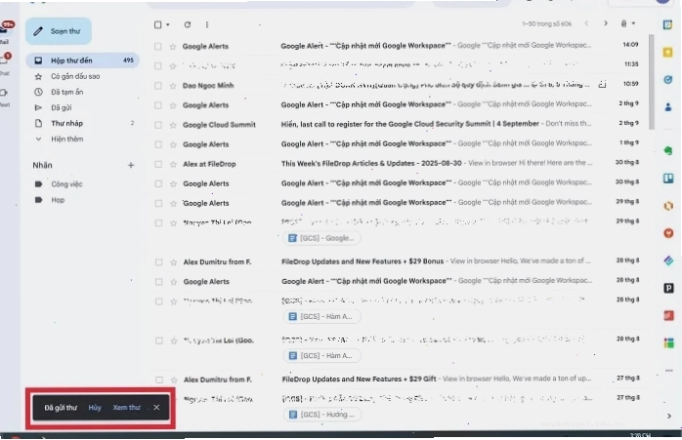Viewport: 682px width, 440px height.
Task: Open input tools dropdown arrow
Action: click(634, 23)
